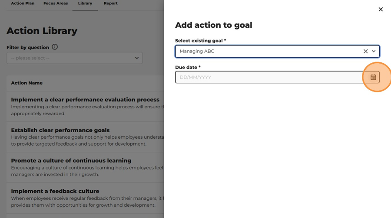The image size is (391, 218).
Task: Switch to the Action Plan tab
Action: [x=23, y=3]
